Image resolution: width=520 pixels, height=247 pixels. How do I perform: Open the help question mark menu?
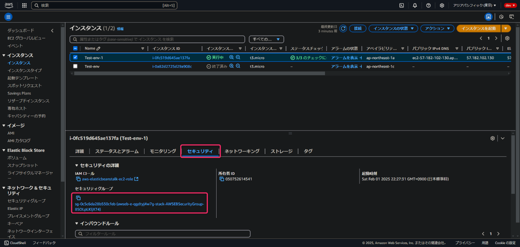pos(428,5)
